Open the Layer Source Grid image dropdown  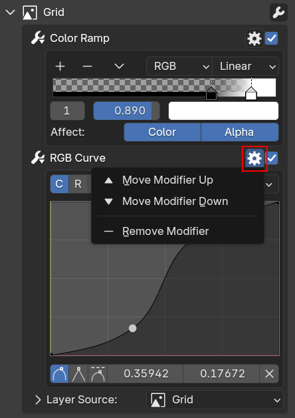coord(215,399)
